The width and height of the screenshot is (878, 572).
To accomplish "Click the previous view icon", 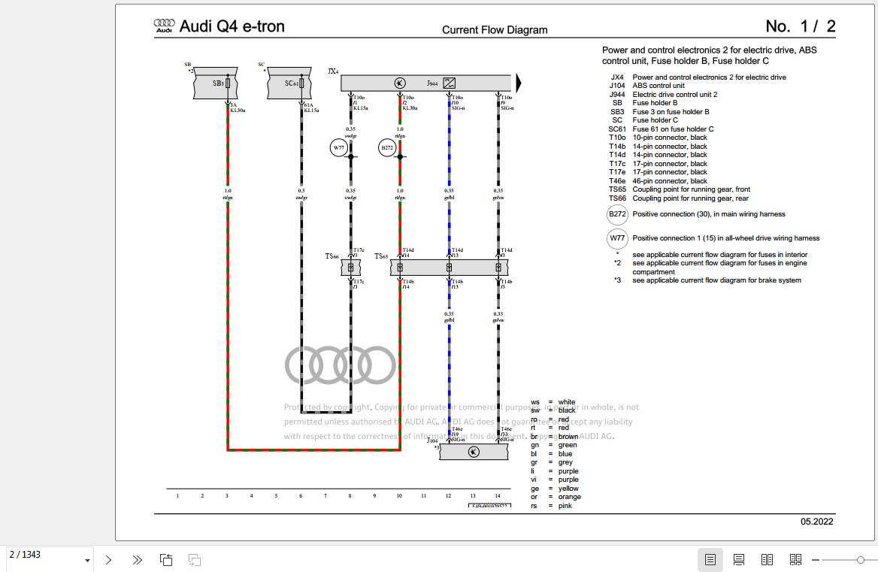I will click(165, 560).
